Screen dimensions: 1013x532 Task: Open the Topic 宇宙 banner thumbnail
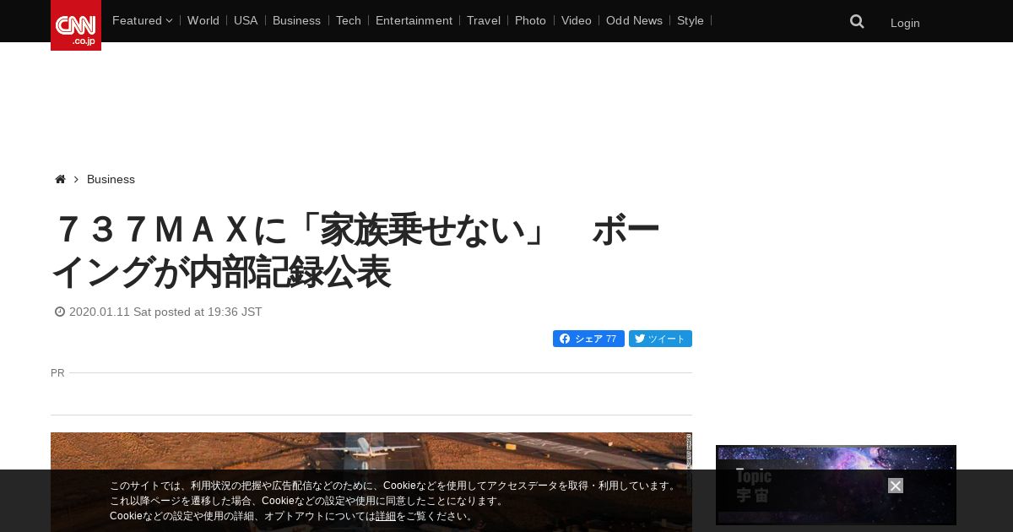point(836,485)
